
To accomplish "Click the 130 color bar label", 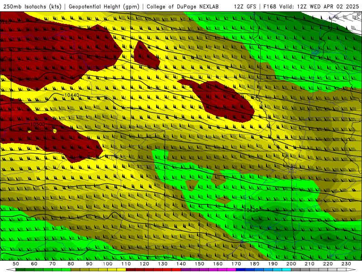I will coord(163,264).
